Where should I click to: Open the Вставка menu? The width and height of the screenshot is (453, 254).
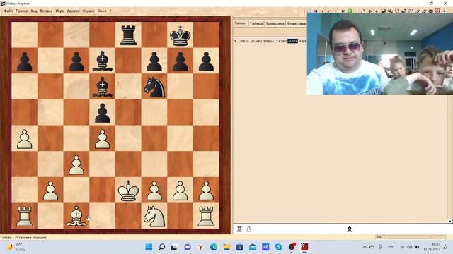[46, 11]
